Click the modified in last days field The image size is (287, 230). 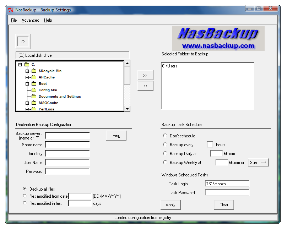[x=80, y=203]
